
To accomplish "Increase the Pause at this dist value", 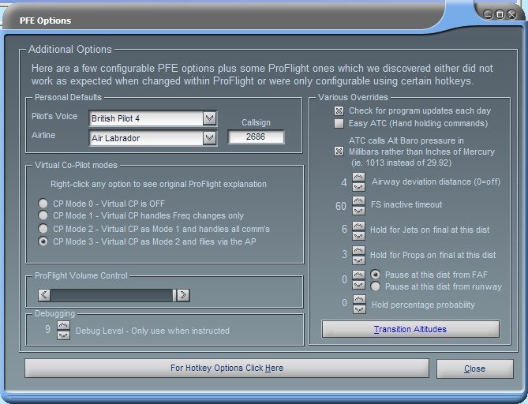I will coord(358,275).
